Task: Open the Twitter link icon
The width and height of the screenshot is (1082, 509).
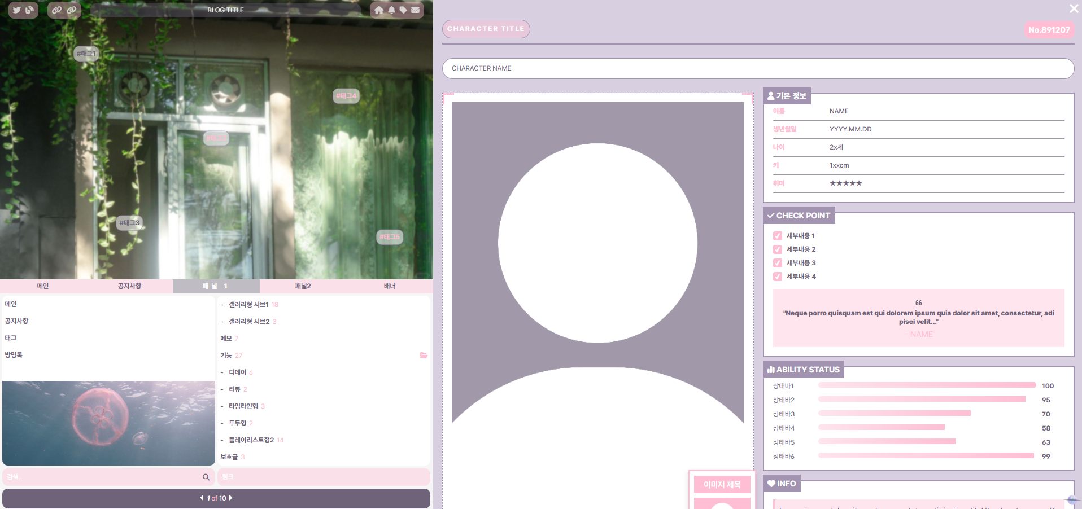Action: (17, 10)
